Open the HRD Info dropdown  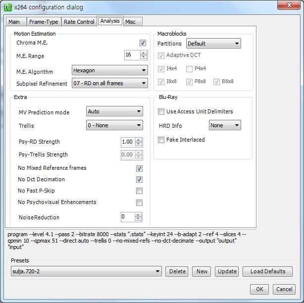click(x=225, y=125)
